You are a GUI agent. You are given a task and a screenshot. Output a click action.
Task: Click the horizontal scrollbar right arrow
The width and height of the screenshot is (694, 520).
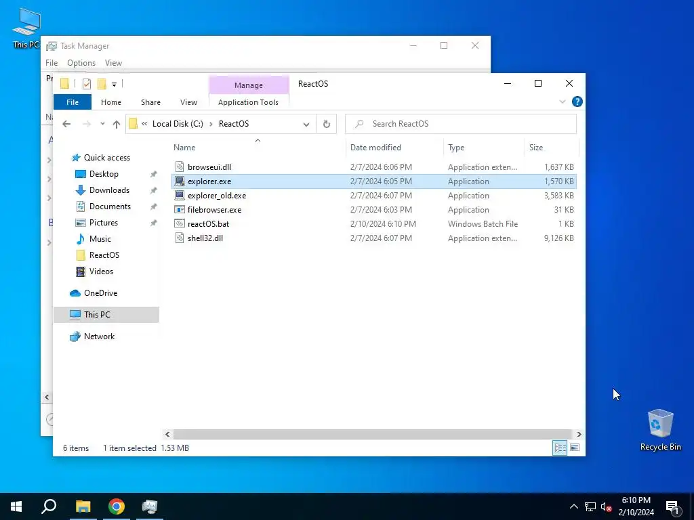coord(579,434)
